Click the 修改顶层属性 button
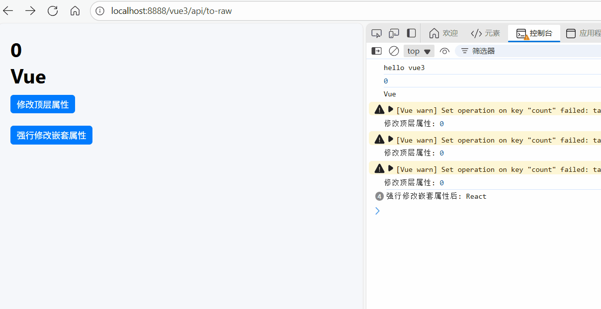Screen dimensions: 601x309 pos(43,104)
